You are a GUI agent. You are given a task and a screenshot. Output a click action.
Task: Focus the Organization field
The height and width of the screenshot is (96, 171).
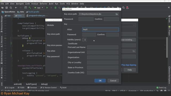[103, 57]
